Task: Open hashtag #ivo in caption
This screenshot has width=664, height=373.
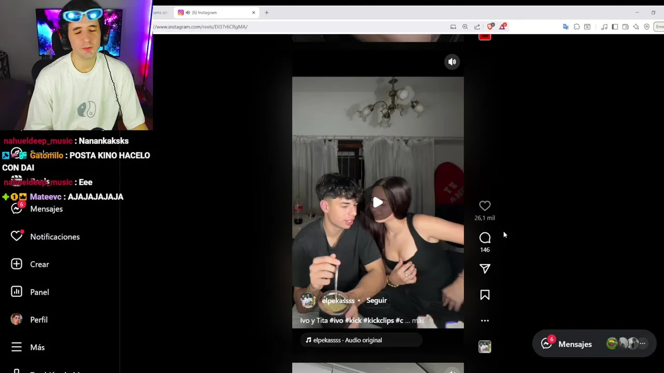Action: point(336,321)
